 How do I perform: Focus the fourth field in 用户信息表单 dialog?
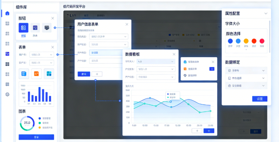coord(106,61)
